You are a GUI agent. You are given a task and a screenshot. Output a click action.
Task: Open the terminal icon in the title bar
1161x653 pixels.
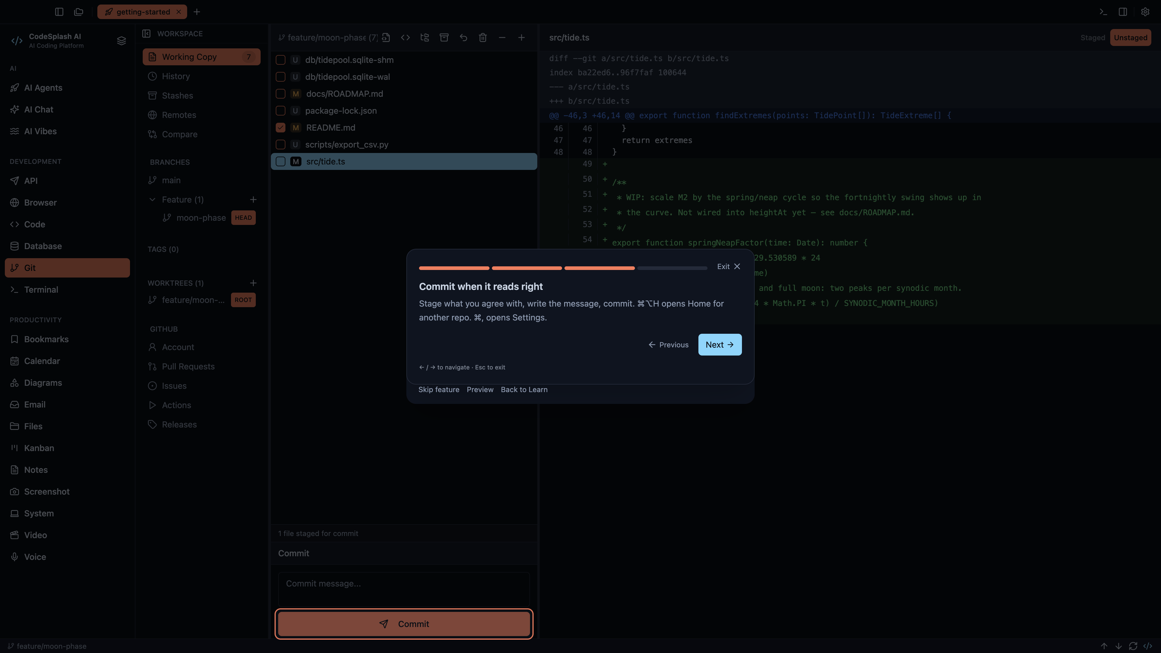pyautogui.click(x=1103, y=12)
